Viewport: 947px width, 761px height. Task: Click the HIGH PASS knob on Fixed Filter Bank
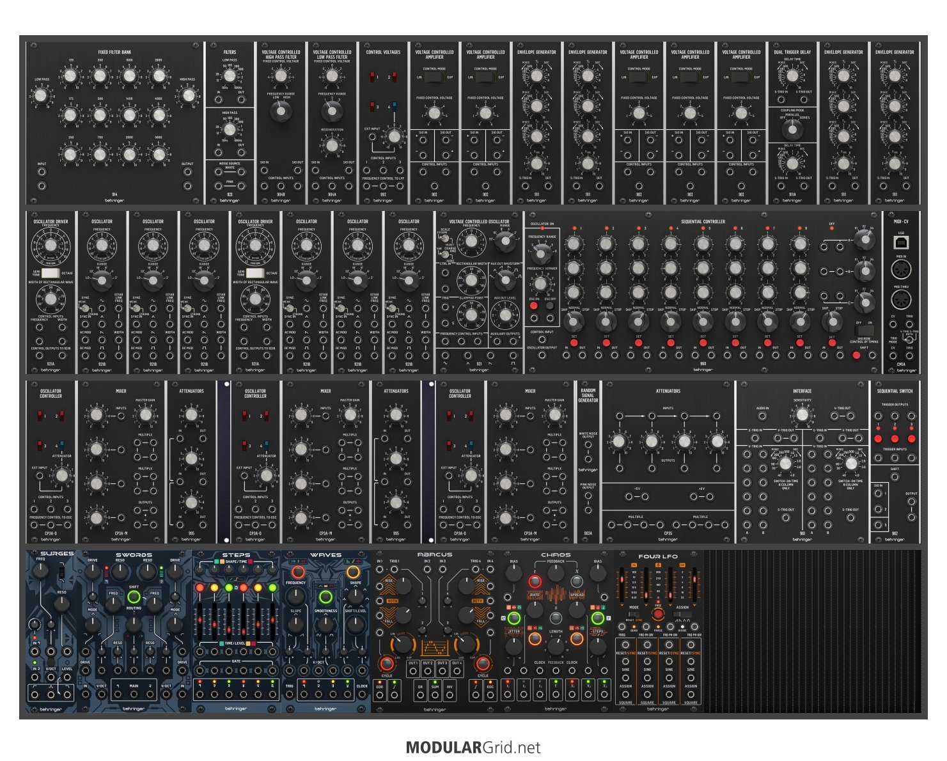click(188, 96)
